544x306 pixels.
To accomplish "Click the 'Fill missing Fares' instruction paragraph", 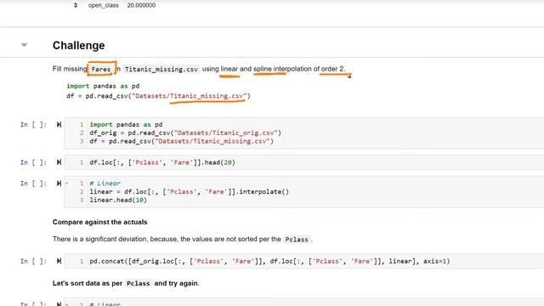I will coord(199,69).
